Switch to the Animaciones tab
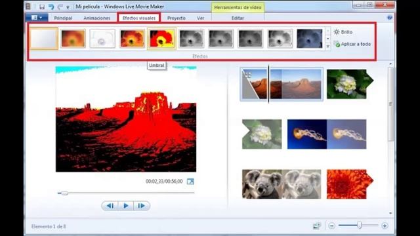Screen dimensions: 420x236 click(97, 18)
